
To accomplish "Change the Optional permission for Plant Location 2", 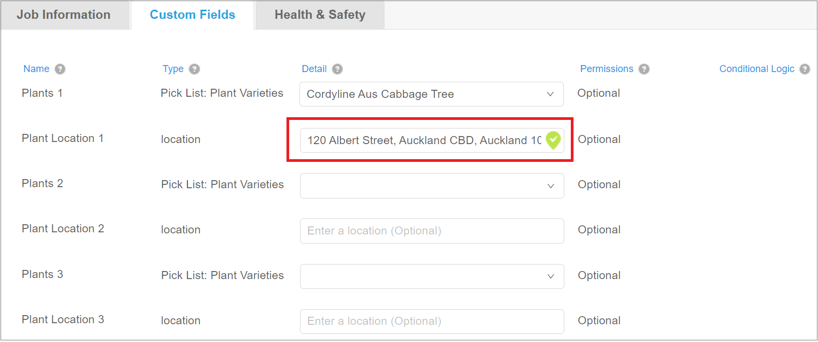I will click(599, 230).
